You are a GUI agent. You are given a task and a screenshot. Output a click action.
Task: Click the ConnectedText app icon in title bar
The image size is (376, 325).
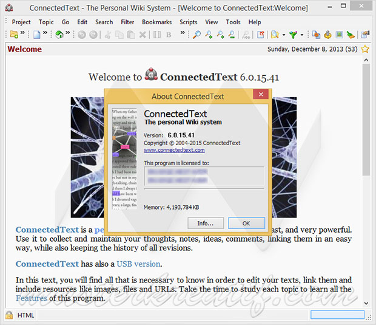(9, 8)
